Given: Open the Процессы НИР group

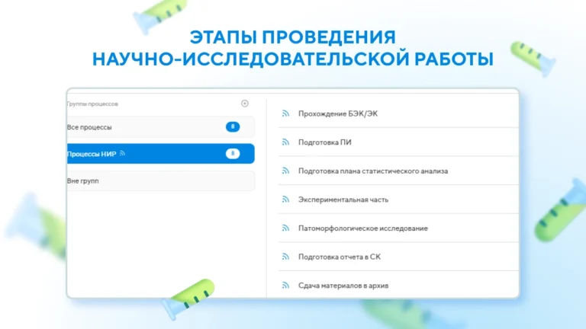Looking at the screenshot, I should tap(161, 154).
